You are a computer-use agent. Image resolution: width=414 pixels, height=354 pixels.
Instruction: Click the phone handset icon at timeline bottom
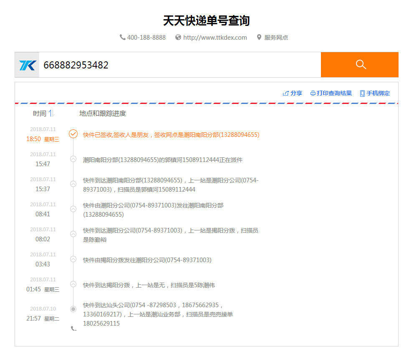[74, 329]
